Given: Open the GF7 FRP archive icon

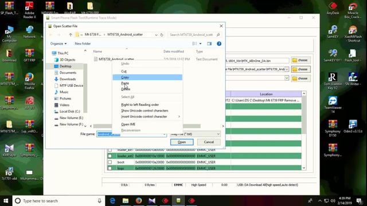Looking at the screenshot, I should click(29, 56).
